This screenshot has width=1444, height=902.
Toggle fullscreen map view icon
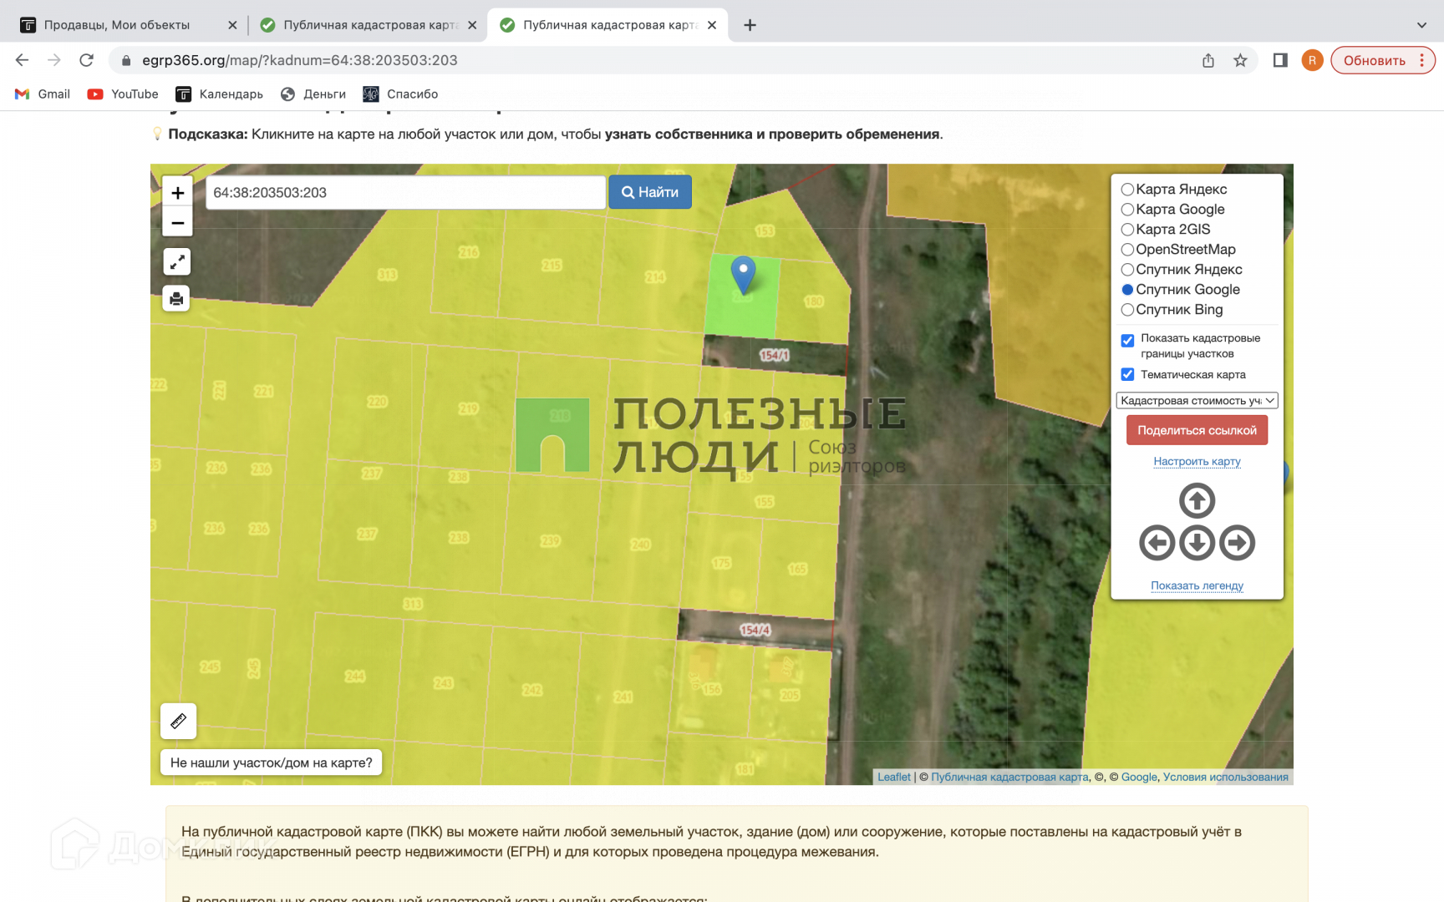click(x=177, y=262)
